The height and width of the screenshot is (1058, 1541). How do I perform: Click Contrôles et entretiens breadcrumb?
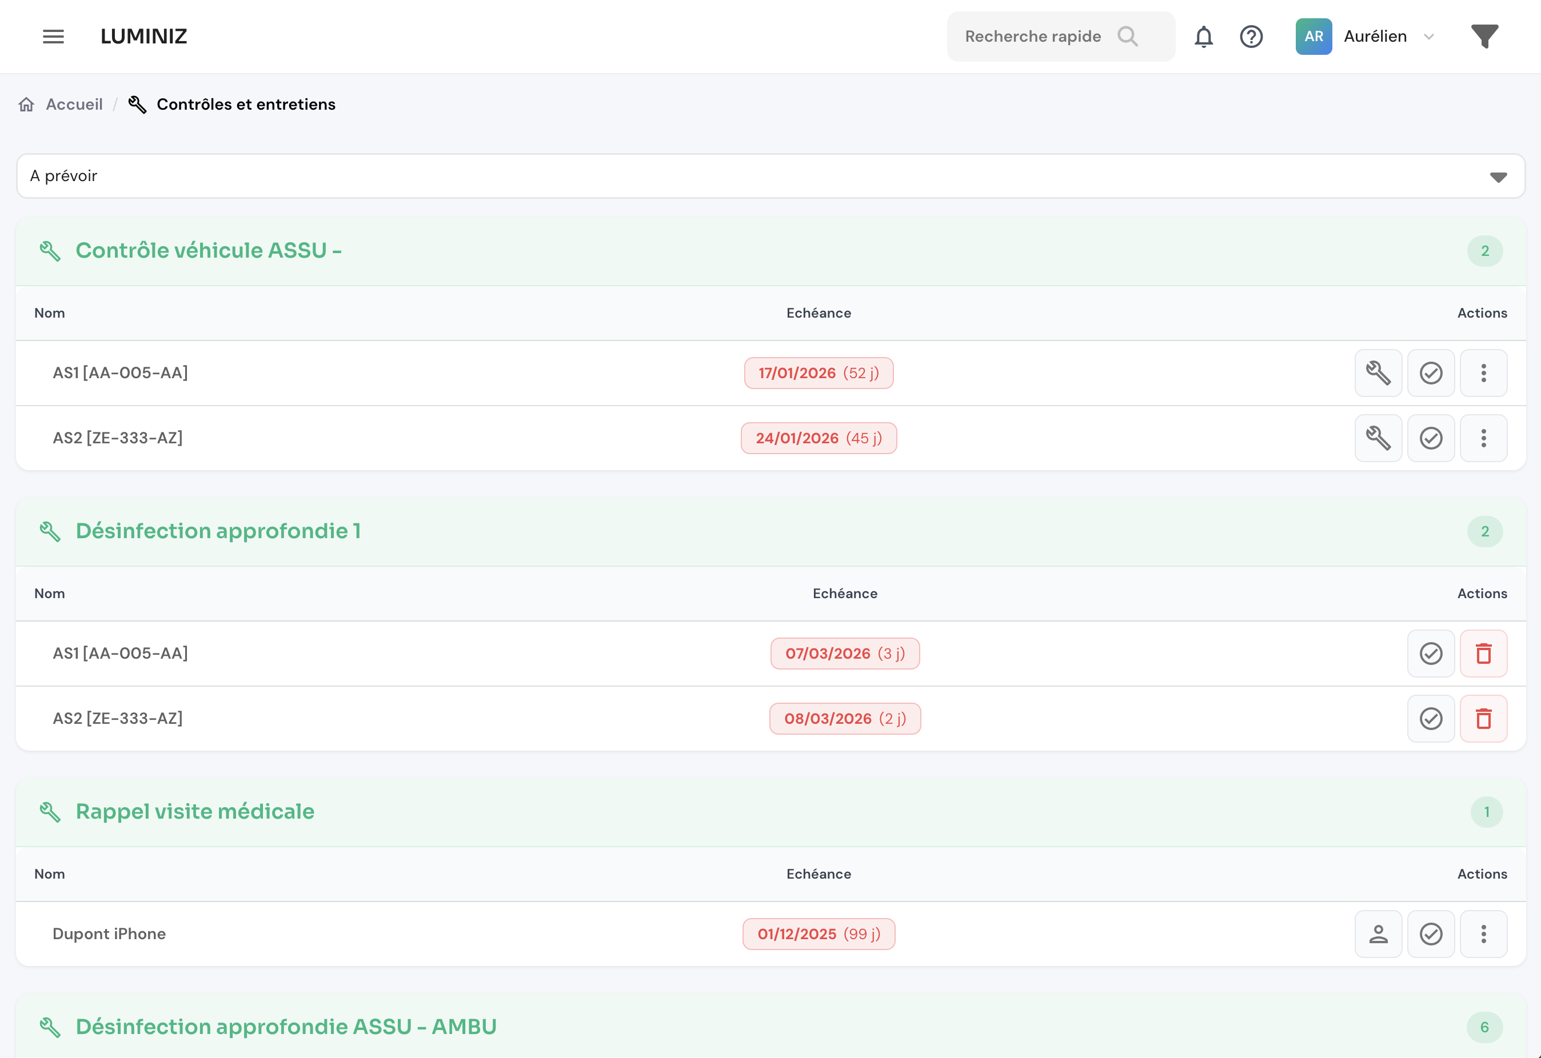[x=245, y=105]
